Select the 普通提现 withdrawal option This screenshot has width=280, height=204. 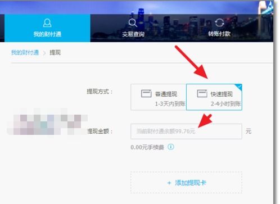click(159, 97)
